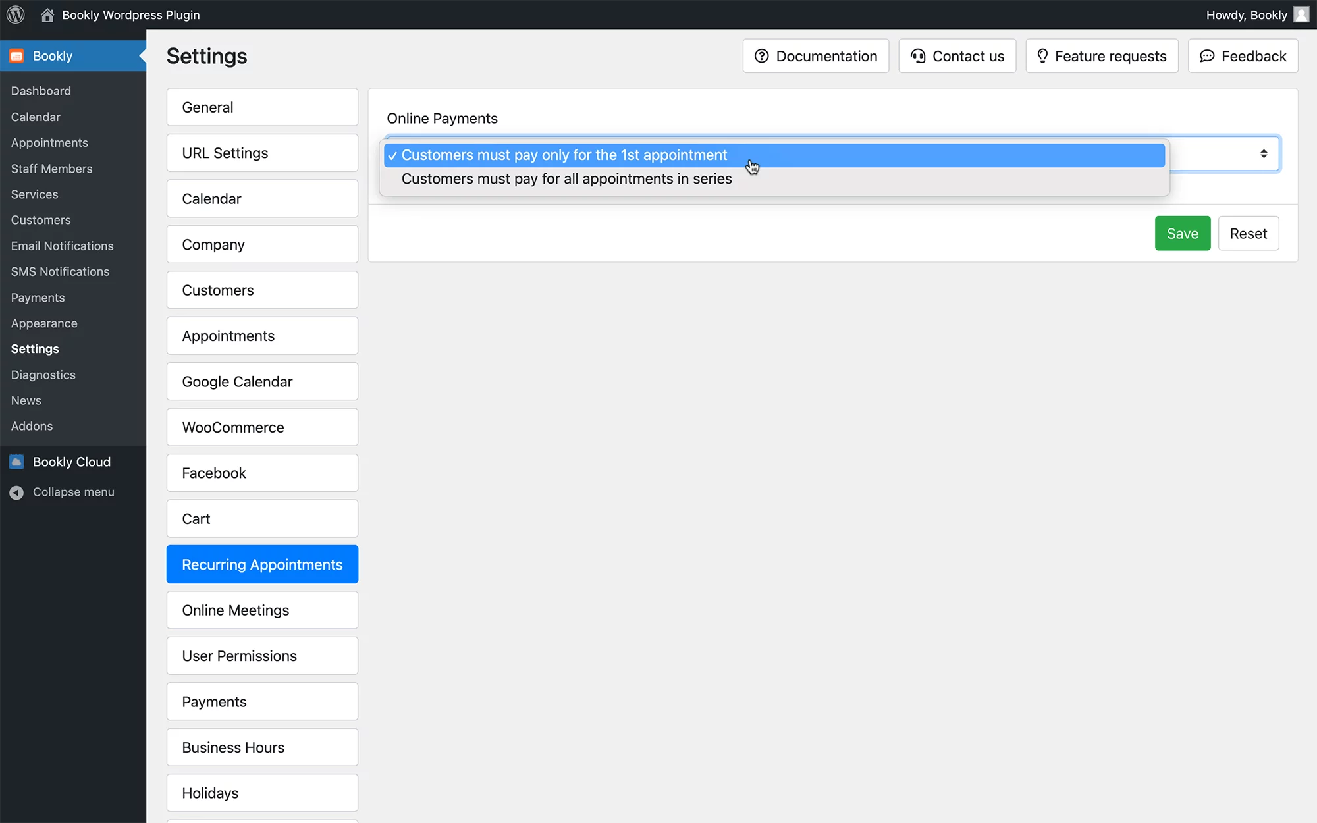Click Bookly Wordpress Plugin site link

click(131, 14)
